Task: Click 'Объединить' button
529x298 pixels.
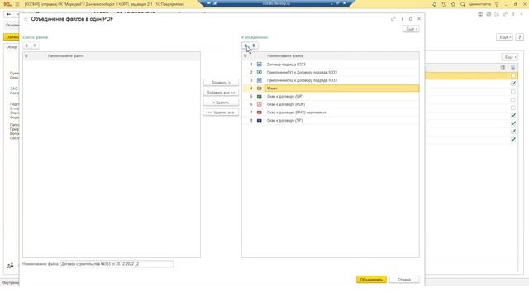Action: coord(371,280)
